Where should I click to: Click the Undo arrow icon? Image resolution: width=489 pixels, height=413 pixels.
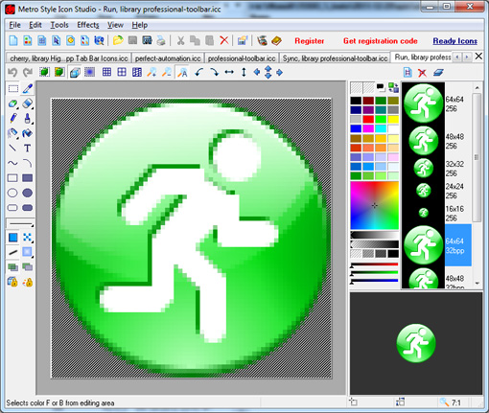point(12,73)
